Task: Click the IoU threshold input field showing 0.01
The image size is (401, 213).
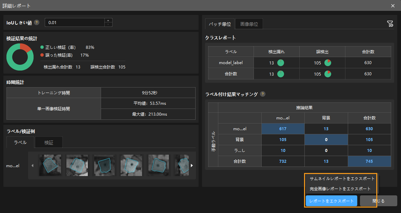Action: 75,22
